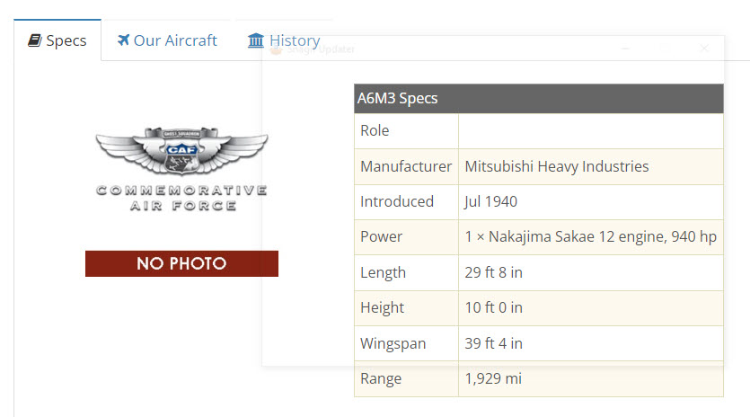The height and width of the screenshot is (417, 750).
Task: Click the book icon on Specs tab
Action: (x=34, y=40)
